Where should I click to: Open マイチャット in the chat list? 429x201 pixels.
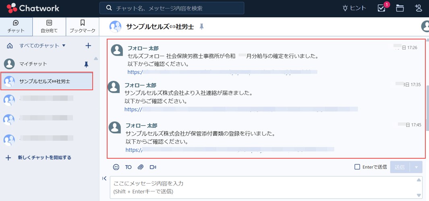(x=46, y=64)
